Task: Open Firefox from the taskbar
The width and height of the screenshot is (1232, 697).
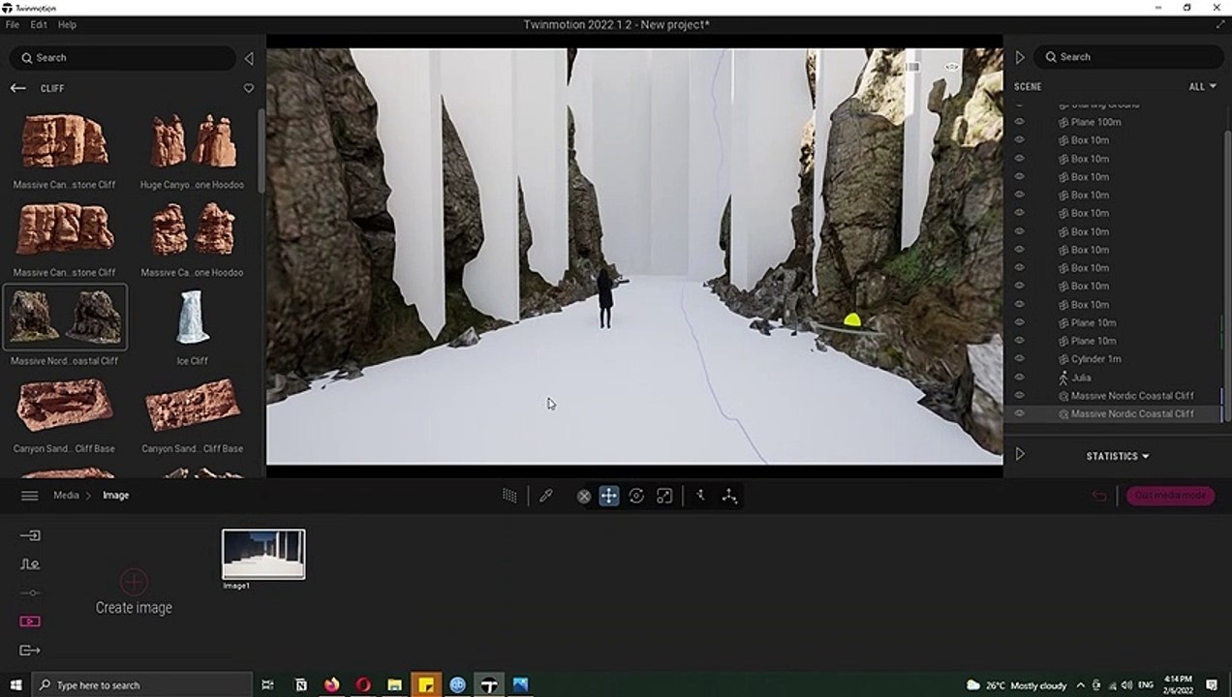Action: tap(332, 684)
